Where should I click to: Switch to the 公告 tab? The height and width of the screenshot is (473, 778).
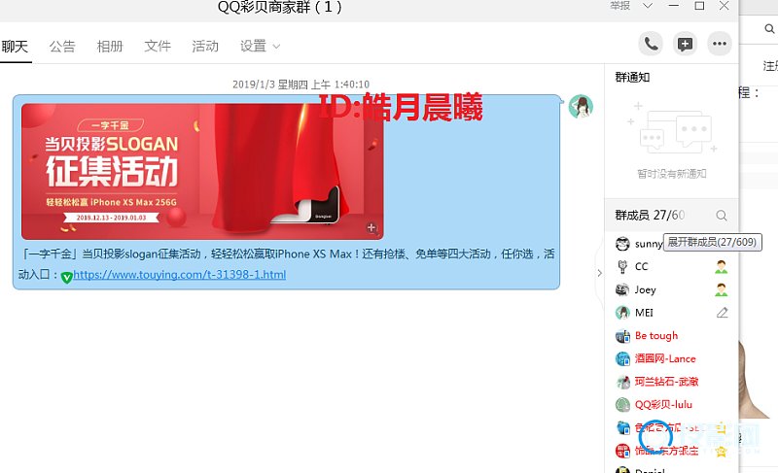[62, 47]
